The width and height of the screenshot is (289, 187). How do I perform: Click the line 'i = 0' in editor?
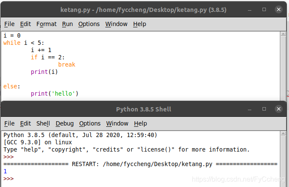12,35
